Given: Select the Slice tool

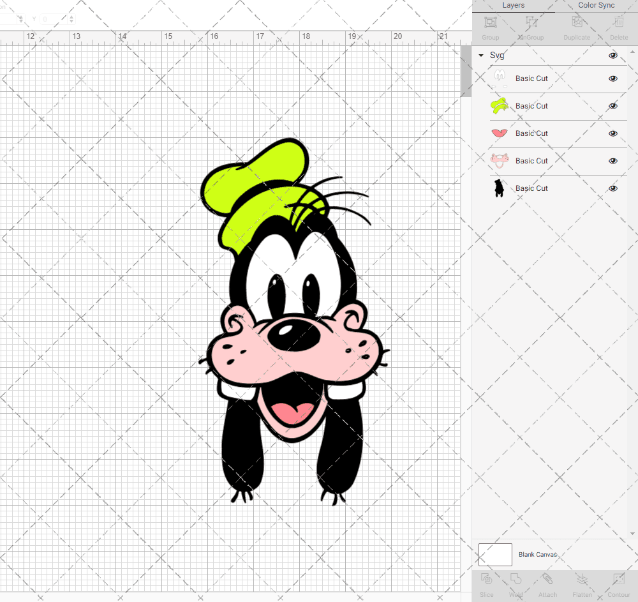Looking at the screenshot, I should pyautogui.click(x=486, y=579).
